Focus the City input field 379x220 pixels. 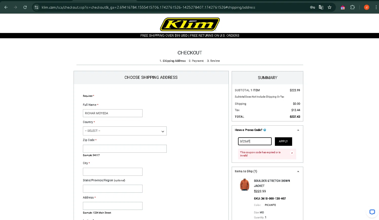[x=112, y=172]
